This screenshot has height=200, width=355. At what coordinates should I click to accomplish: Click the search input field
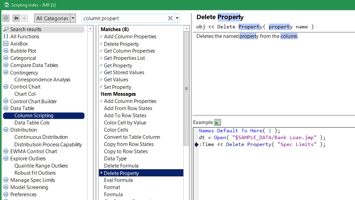click(124, 18)
